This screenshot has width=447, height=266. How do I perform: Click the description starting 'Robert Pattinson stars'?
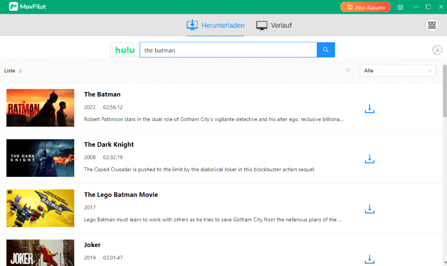(x=213, y=119)
